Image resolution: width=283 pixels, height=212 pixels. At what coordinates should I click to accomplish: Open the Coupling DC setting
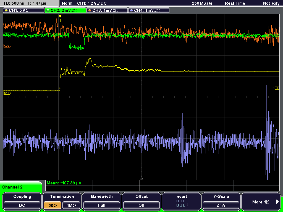tap(22, 205)
